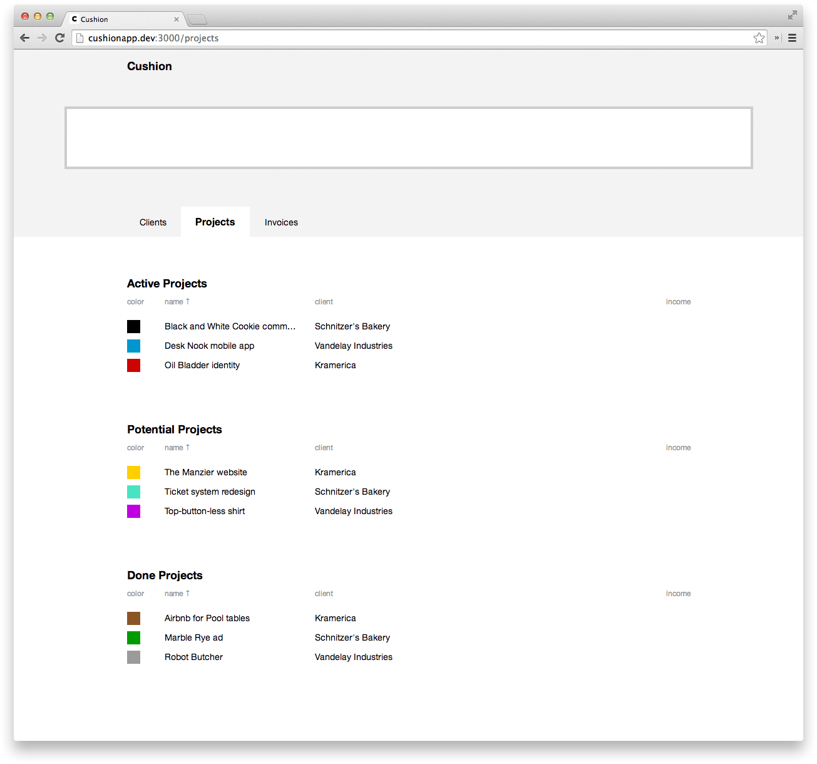Open the Chrome hamburger menu

792,38
